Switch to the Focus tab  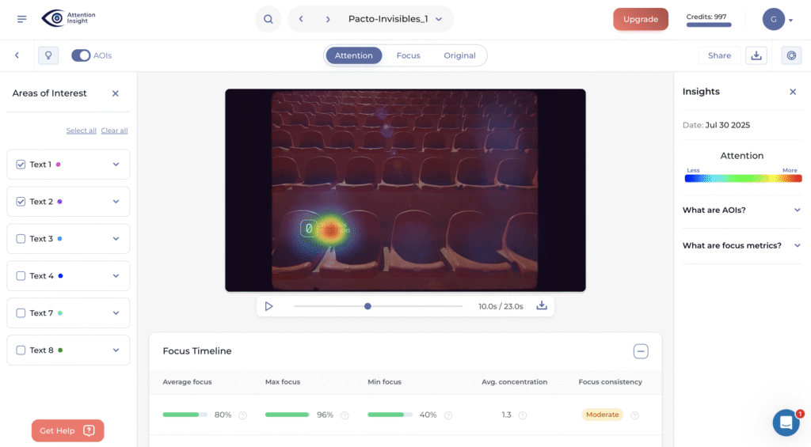pyautogui.click(x=408, y=55)
